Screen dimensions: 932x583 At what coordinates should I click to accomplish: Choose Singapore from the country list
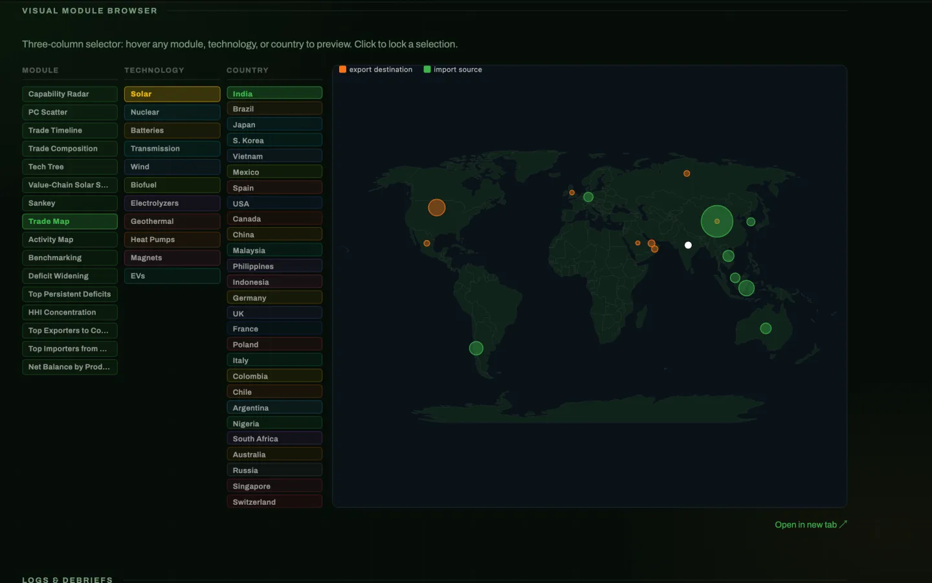(274, 487)
